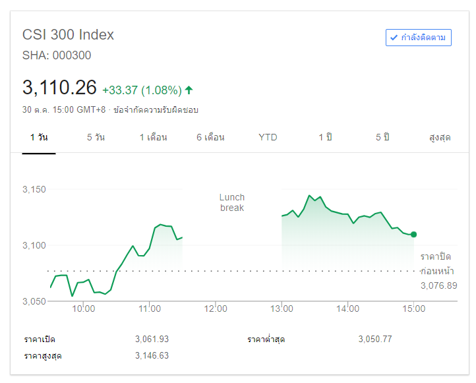476x383 pixels.
Task: Click the green up arrow icon
Action: point(189,90)
